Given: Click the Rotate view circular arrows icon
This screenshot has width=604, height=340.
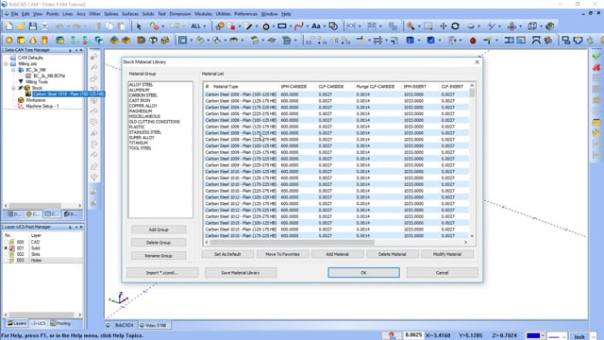Looking at the screenshot, I should click(455, 26).
